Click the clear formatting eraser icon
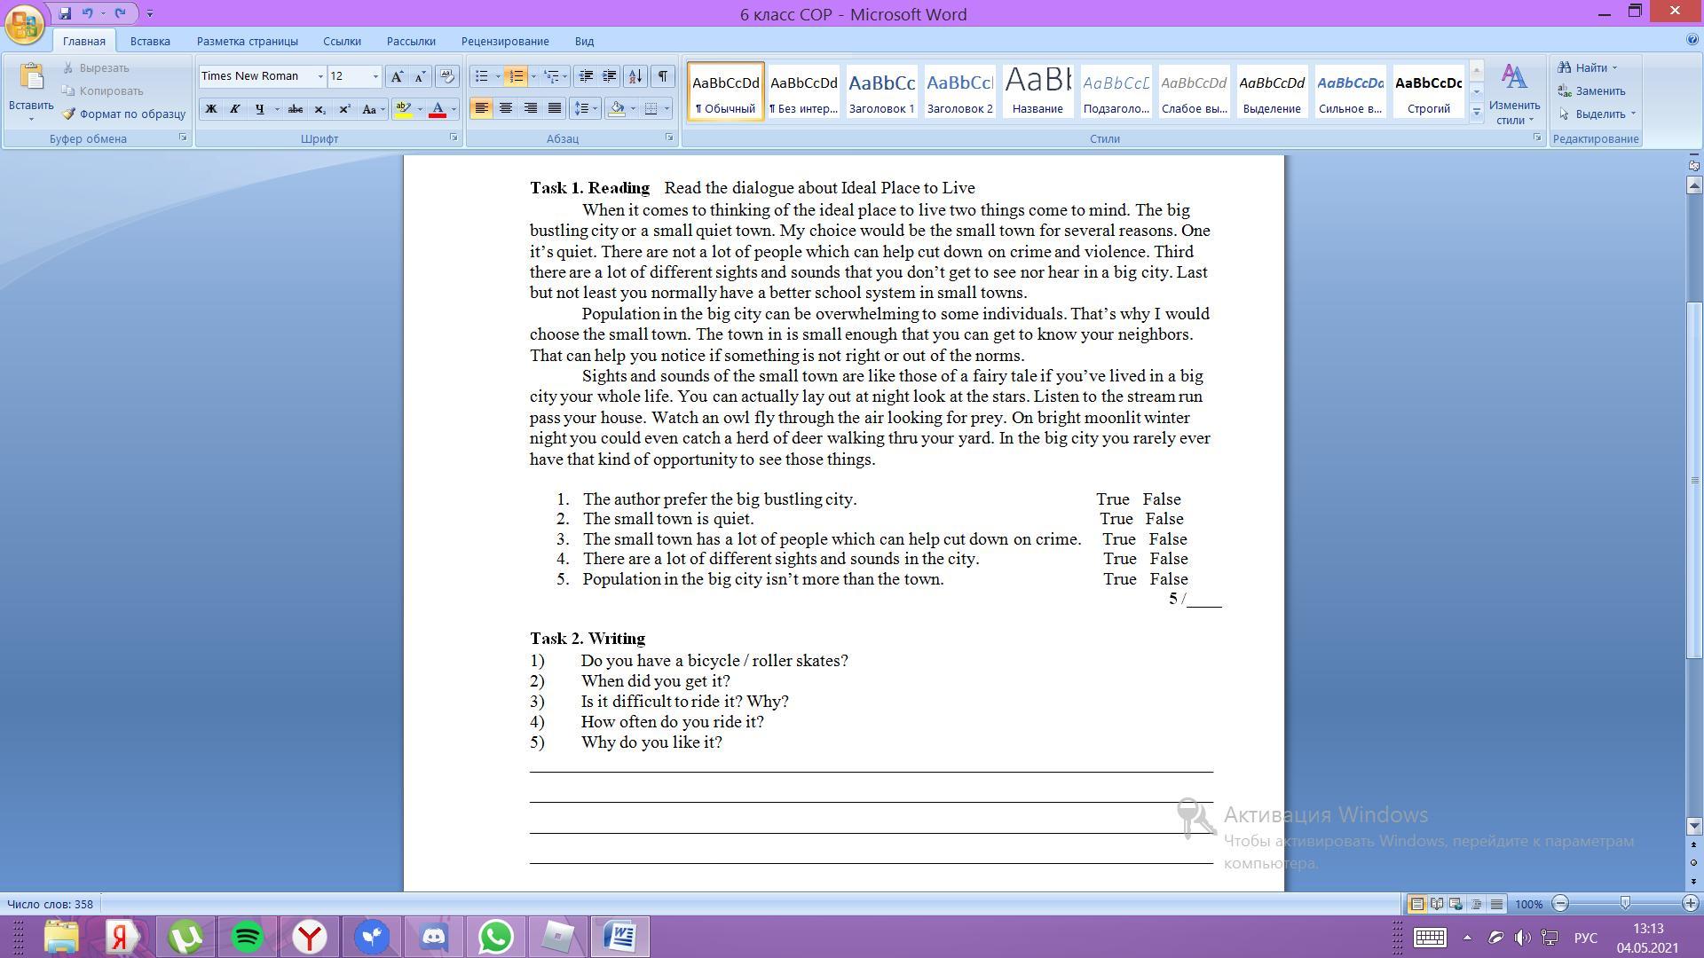1704x958 pixels. tap(447, 76)
